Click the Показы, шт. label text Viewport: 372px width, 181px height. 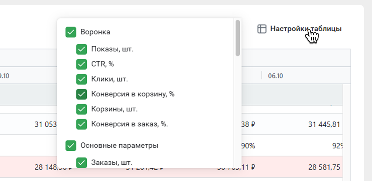pyautogui.click(x=112, y=49)
